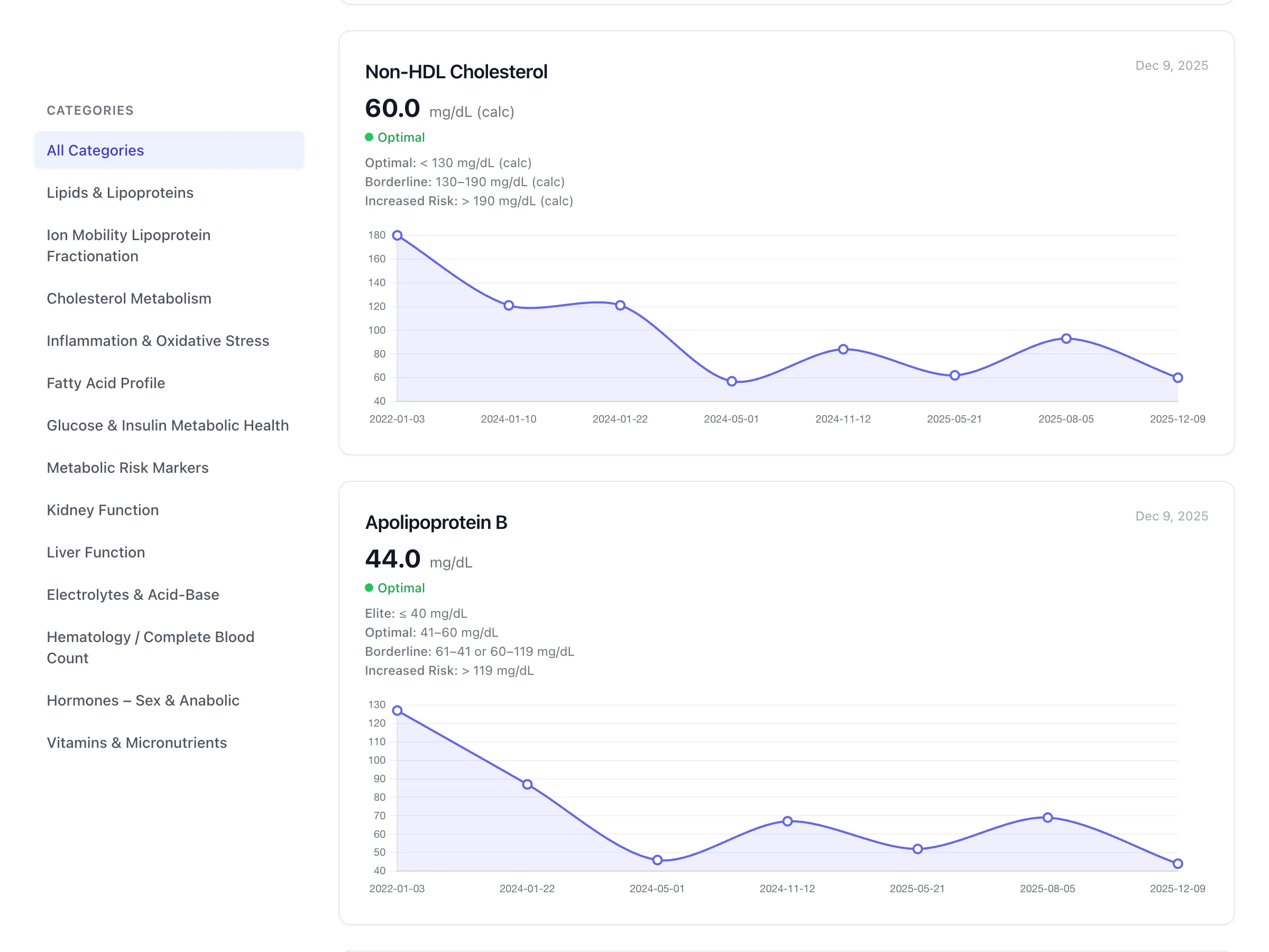Screen dimensions: 1269x952
Task: Click the Non-HDL Cholesterol chart title
Action: [x=456, y=71]
